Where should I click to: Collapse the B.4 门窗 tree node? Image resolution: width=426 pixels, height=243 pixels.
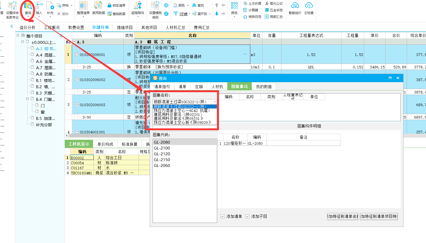point(27,99)
